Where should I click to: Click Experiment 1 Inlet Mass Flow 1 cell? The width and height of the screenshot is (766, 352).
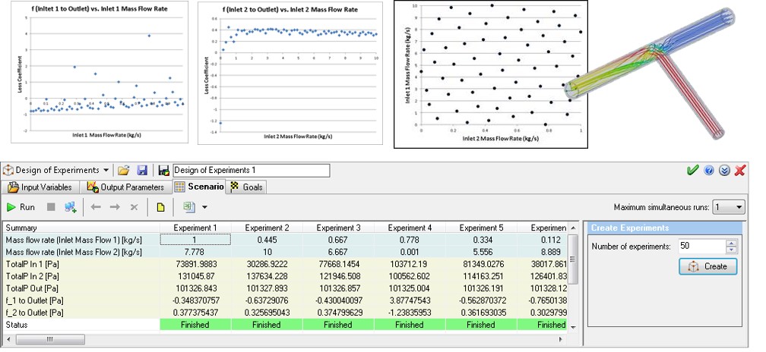pos(195,240)
